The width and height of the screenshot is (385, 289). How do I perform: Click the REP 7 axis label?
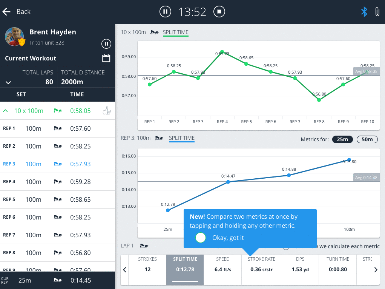[x=295, y=122]
